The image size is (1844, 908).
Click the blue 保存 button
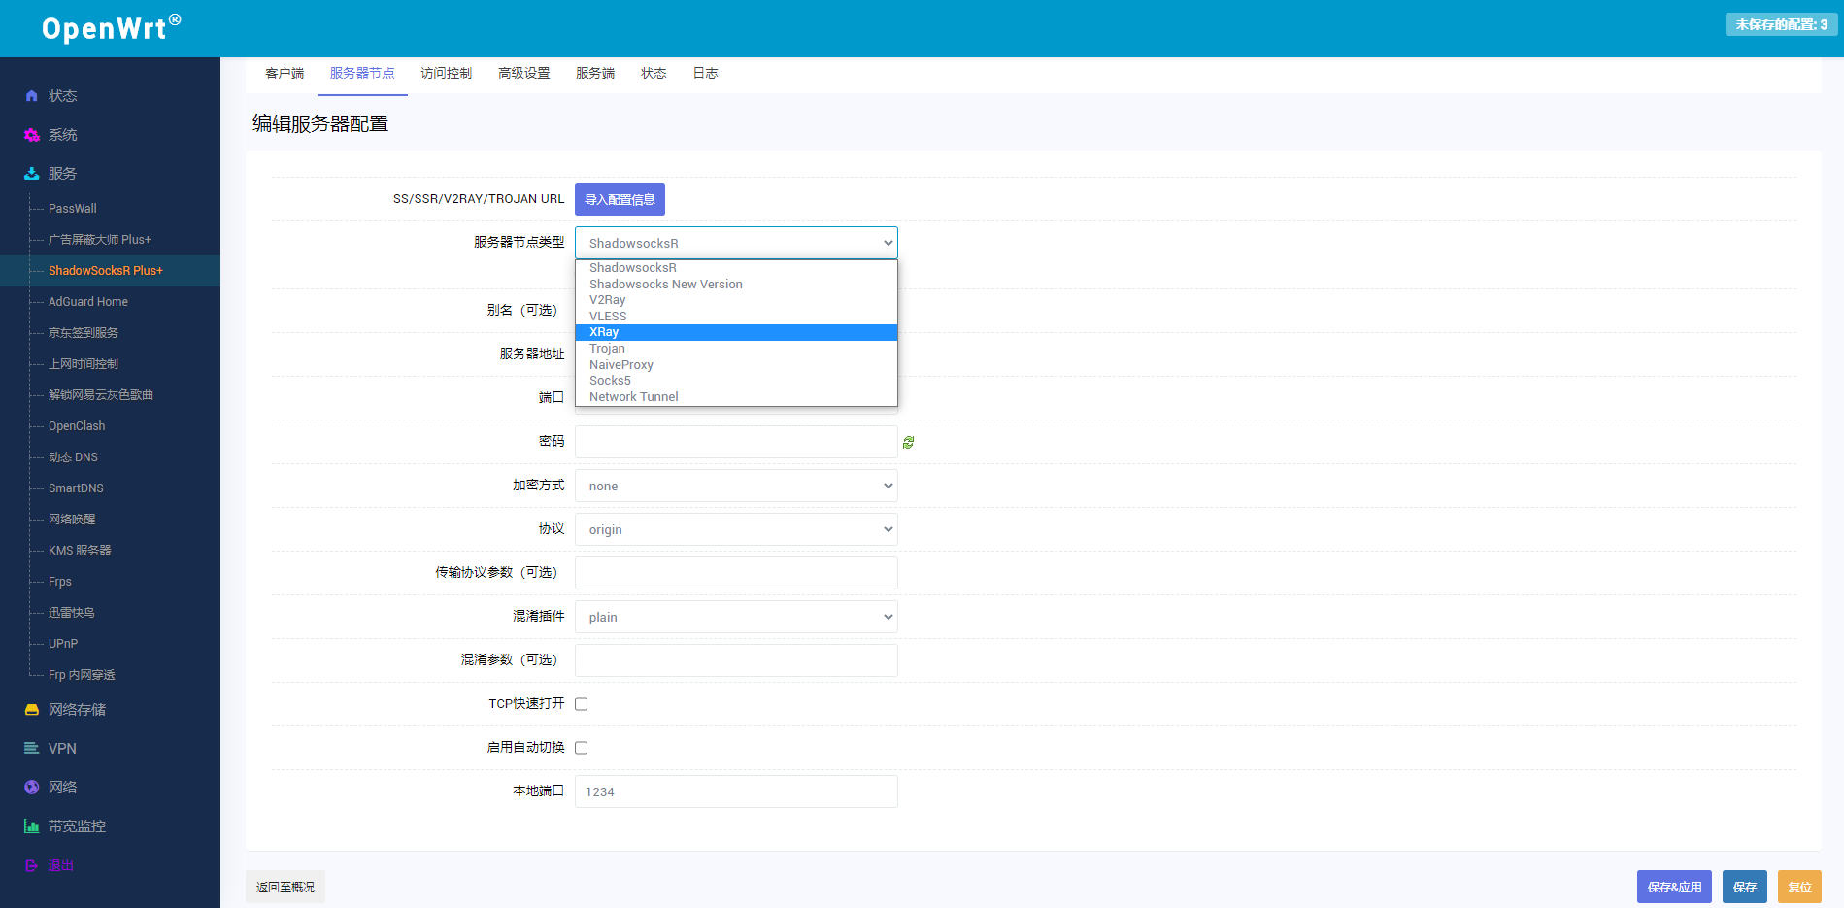(x=1745, y=887)
